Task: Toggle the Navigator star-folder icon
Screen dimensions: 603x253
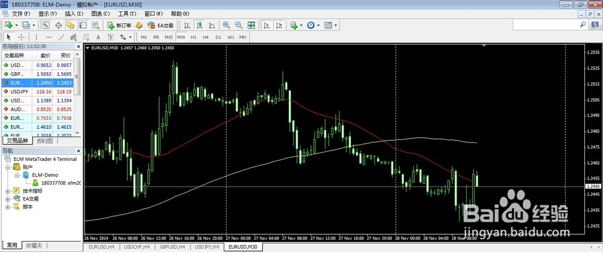Action: point(71,25)
